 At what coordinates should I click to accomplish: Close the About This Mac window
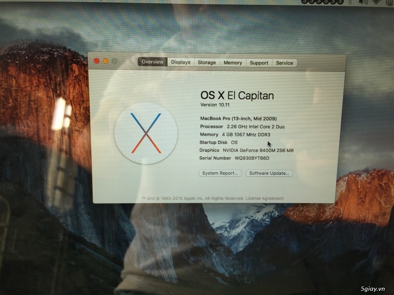pos(97,61)
